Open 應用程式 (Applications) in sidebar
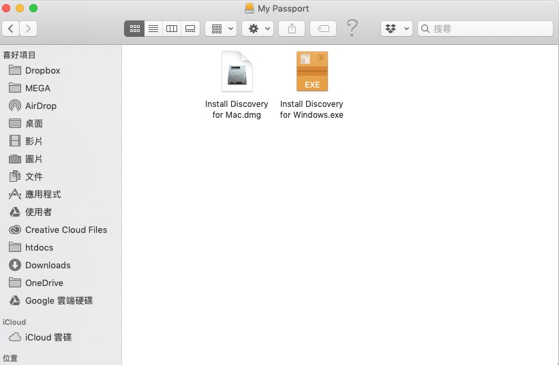This screenshot has height=365, width=559. point(61,195)
